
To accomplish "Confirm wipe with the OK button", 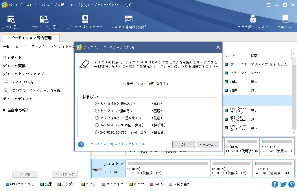I will tap(183, 145).
